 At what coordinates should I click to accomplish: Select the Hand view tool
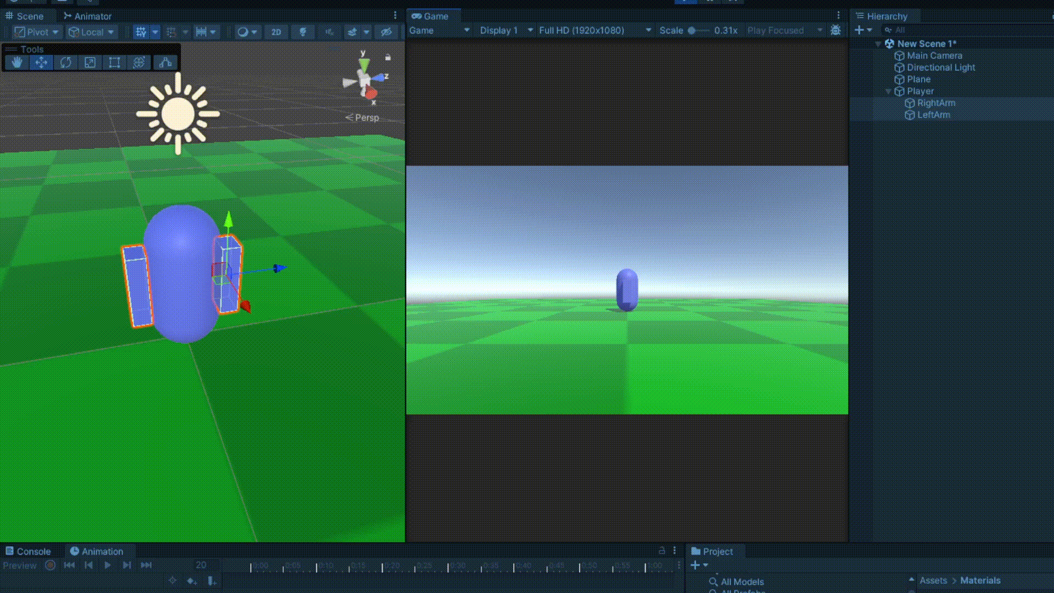click(x=17, y=63)
